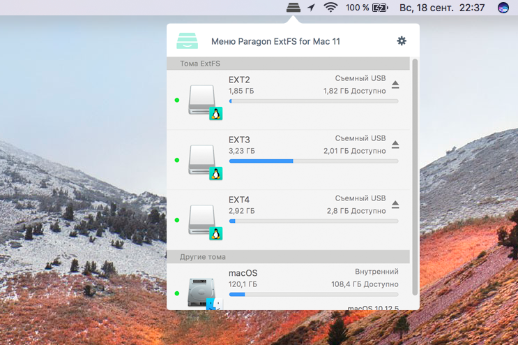Select the macOS volume name

point(243,273)
